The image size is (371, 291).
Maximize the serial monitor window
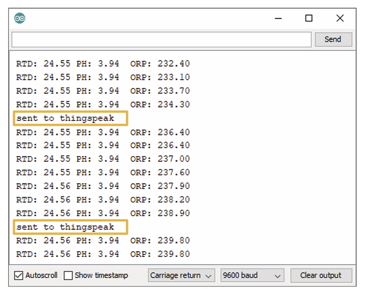(309, 18)
